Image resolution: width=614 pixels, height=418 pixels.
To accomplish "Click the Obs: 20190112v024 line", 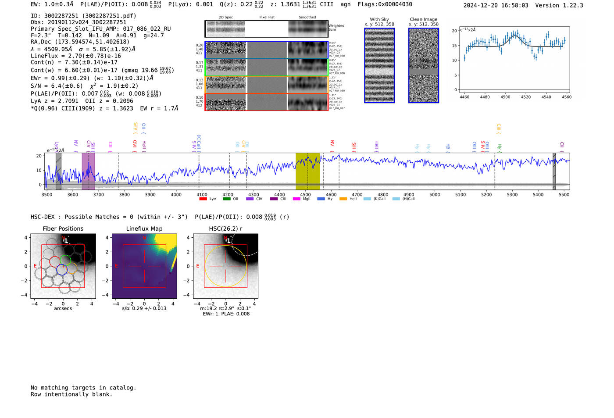I will click(79, 22).
